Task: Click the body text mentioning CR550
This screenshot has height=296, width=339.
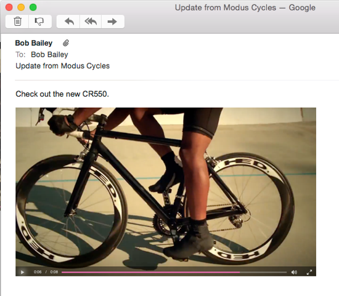Action: [62, 94]
